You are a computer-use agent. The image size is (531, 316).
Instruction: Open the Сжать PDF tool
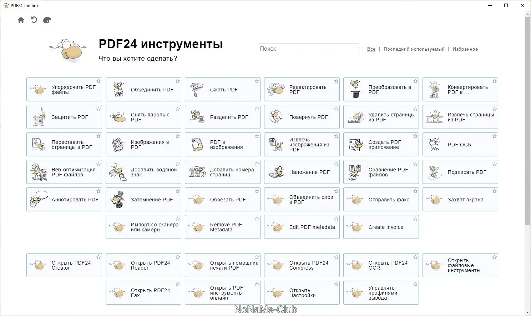click(x=223, y=90)
